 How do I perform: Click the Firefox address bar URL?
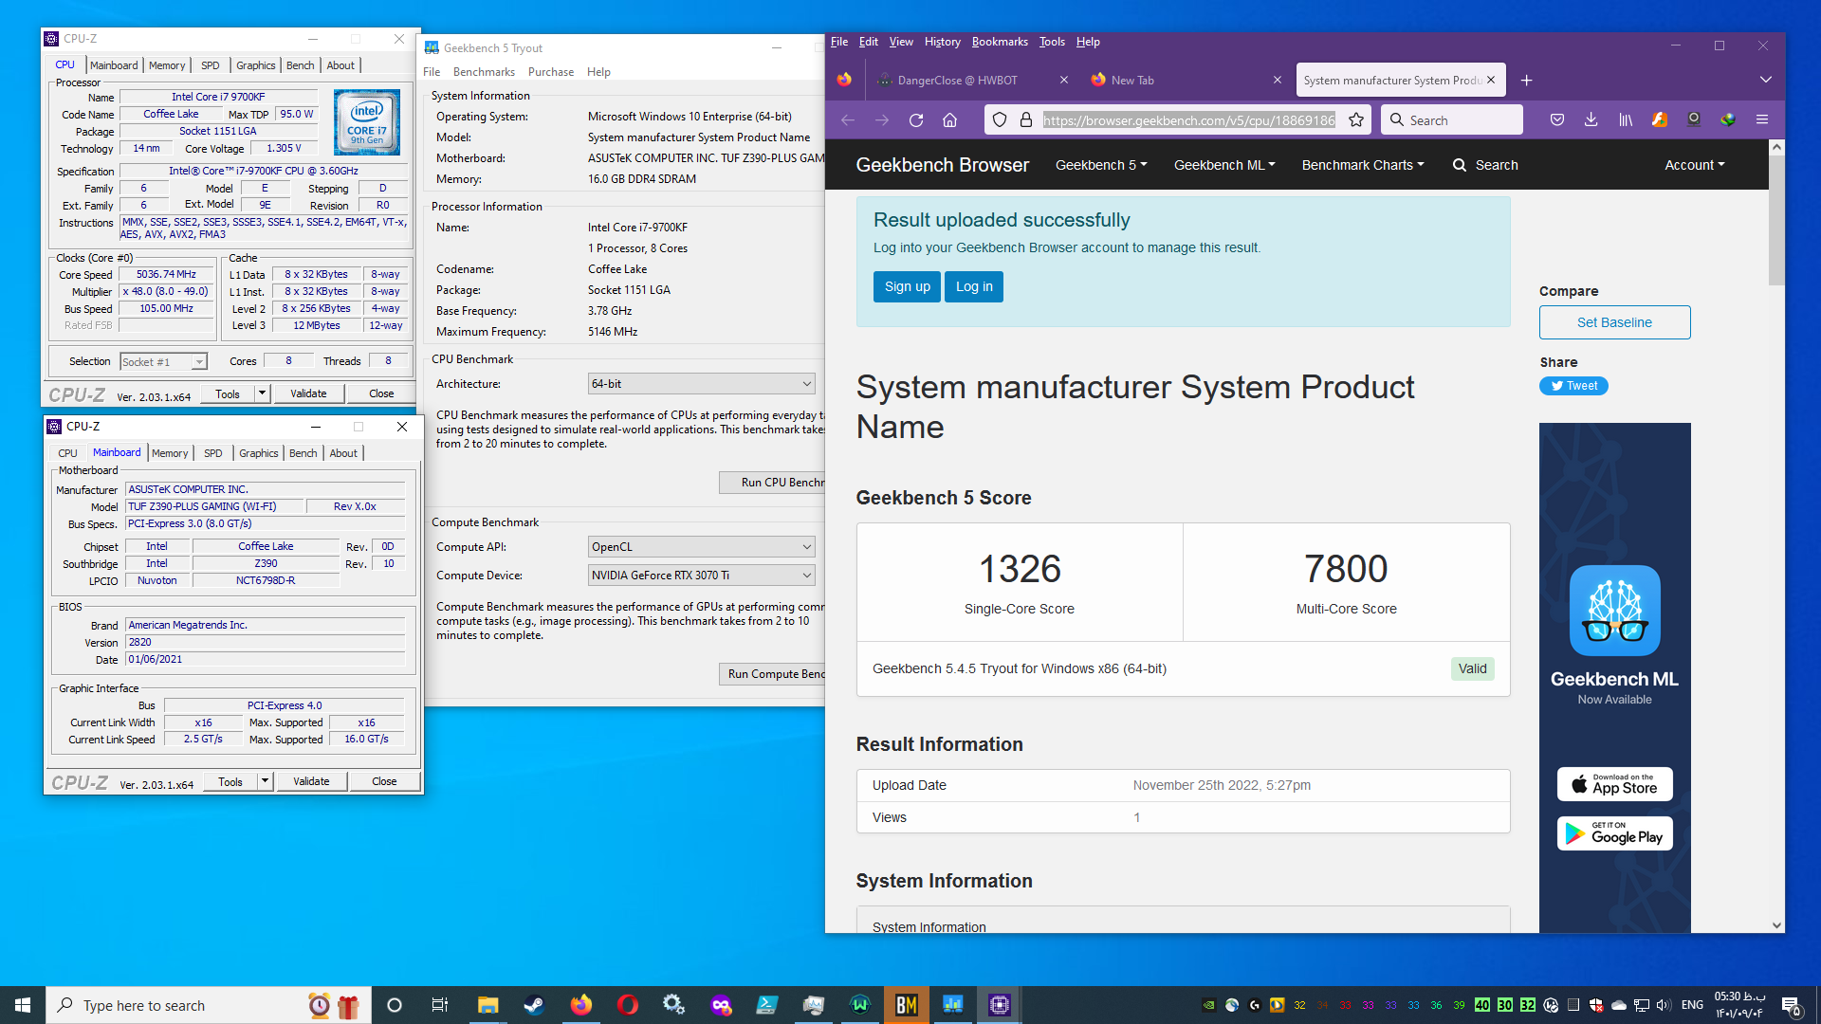pos(1188,120)
